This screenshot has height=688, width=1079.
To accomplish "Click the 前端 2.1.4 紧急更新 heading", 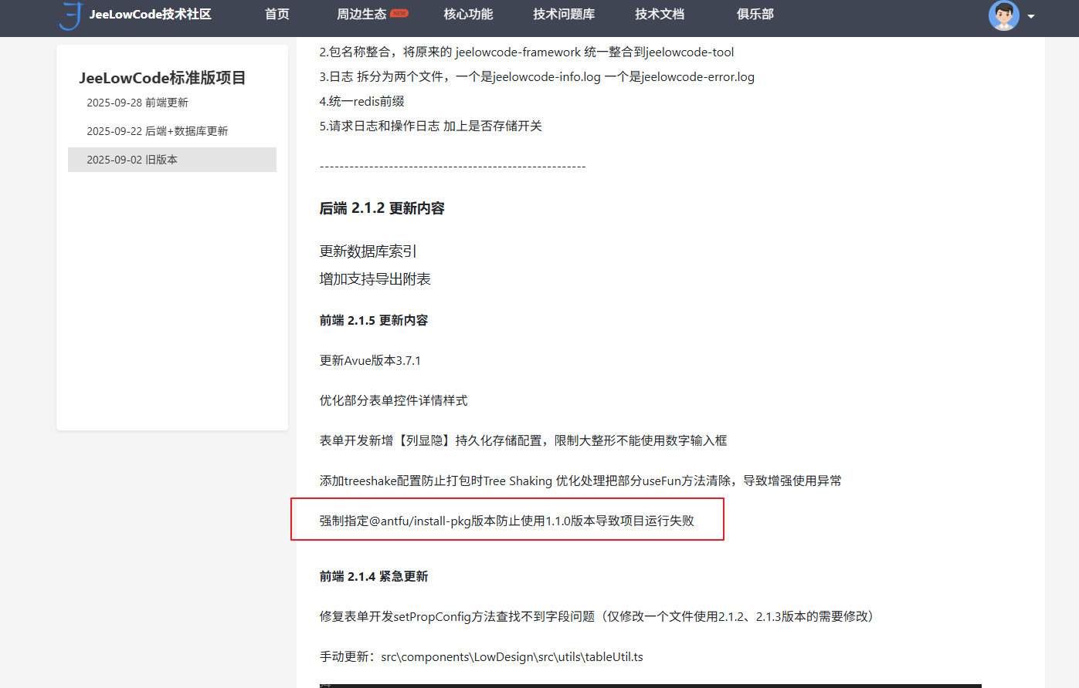I will click(x=373, y=576).
